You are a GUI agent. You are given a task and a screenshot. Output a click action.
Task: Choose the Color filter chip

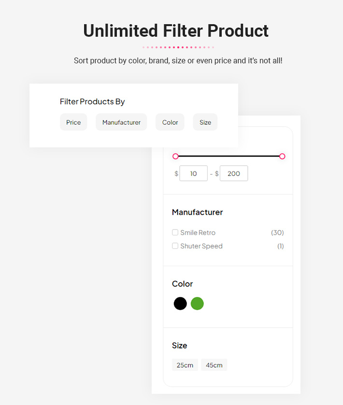(x=170, y=122)
